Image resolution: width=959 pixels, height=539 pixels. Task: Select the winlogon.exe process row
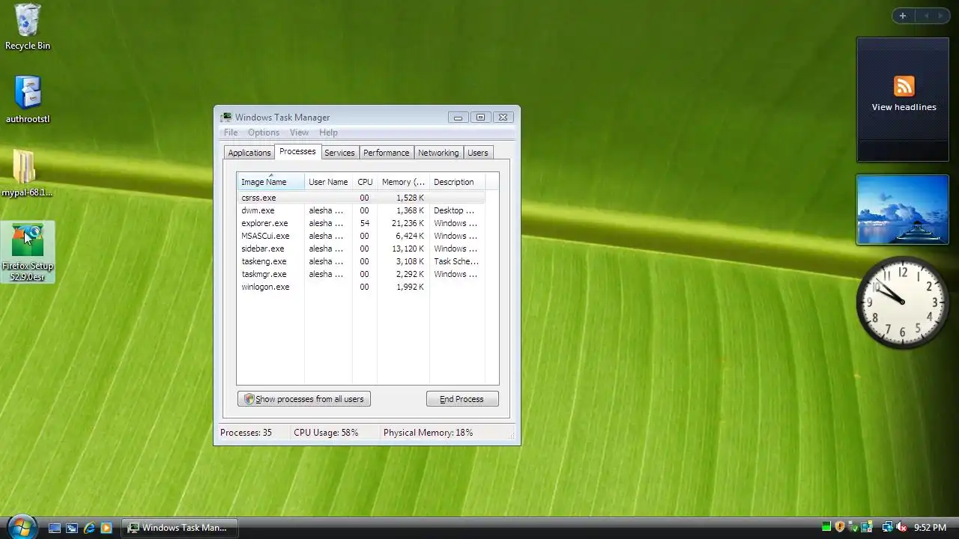point(361,287)
